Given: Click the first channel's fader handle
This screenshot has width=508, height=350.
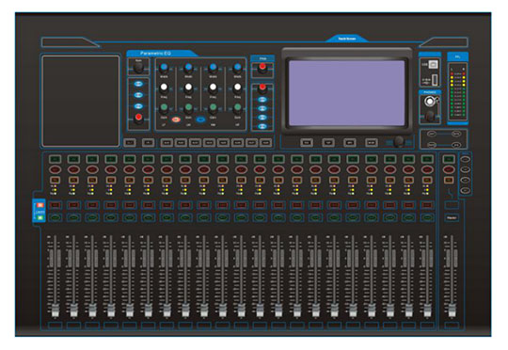Looking at the screenshot, I should (x=56, y=310).
